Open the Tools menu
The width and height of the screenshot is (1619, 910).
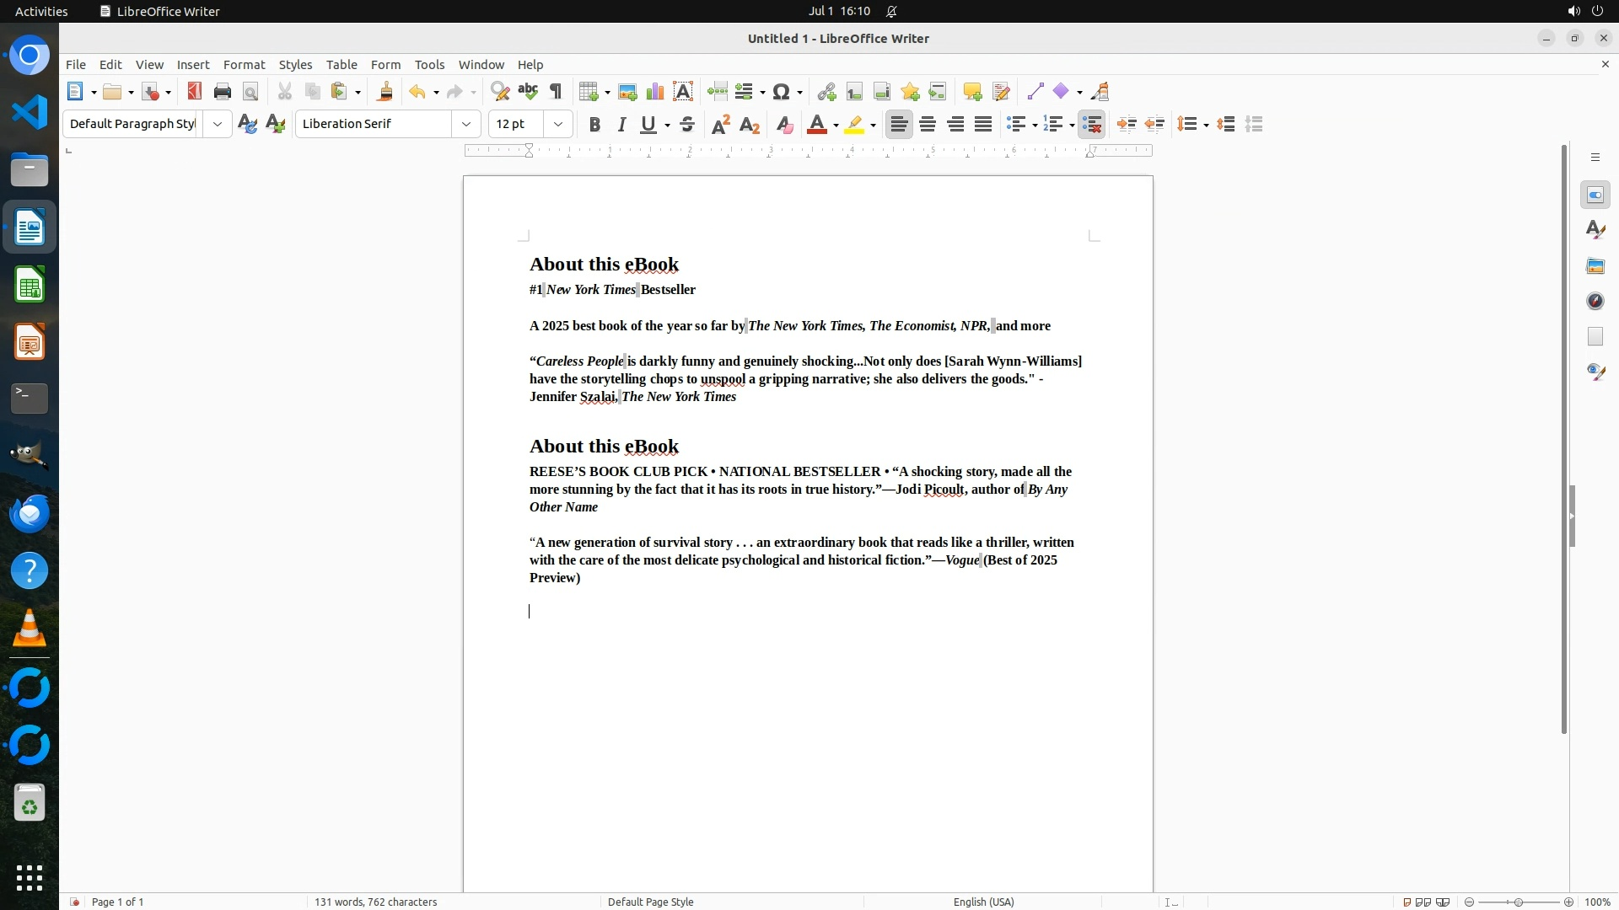429,65
